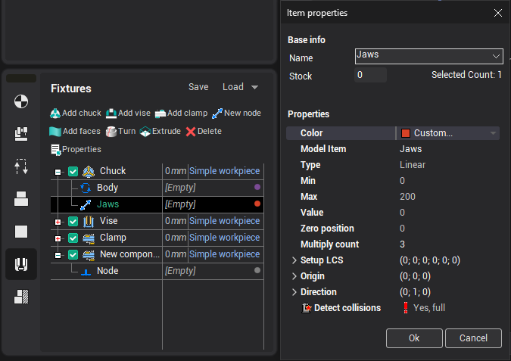Open fixture Properties from toolbar

55,150
